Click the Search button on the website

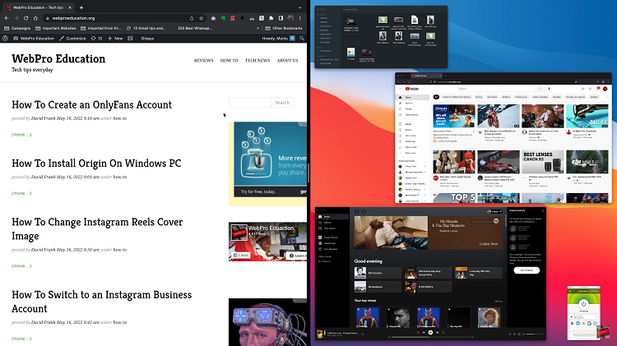point(282,103)
